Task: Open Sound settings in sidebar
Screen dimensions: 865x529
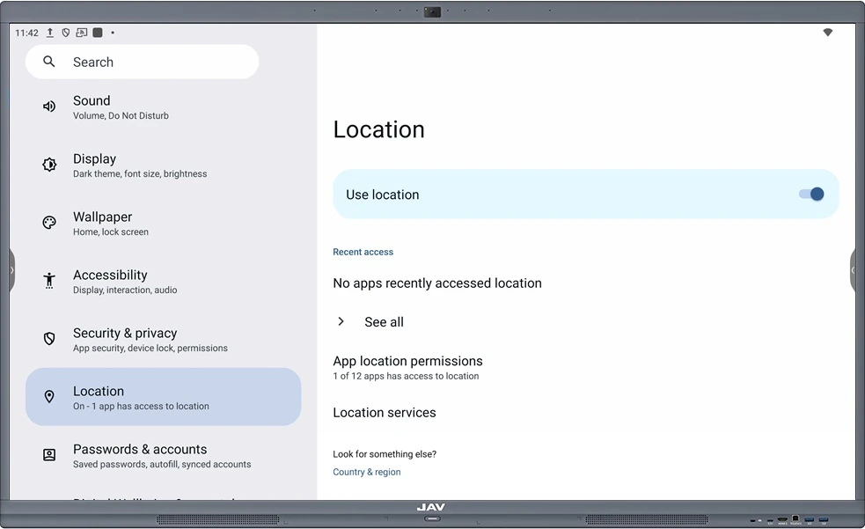Action: click(x=121, y=107)
